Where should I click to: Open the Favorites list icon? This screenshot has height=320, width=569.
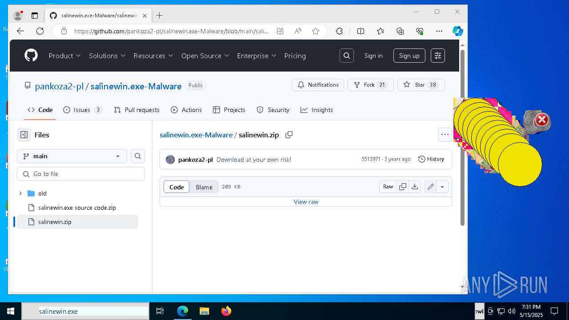click(381, 31)
